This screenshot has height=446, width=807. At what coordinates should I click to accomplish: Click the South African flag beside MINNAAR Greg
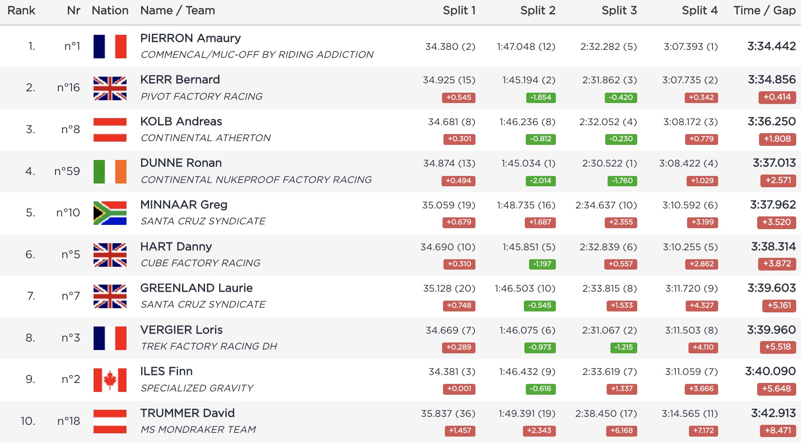110,213
